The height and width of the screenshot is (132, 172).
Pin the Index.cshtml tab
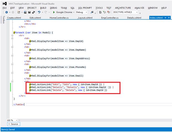(x=165, y=18)
